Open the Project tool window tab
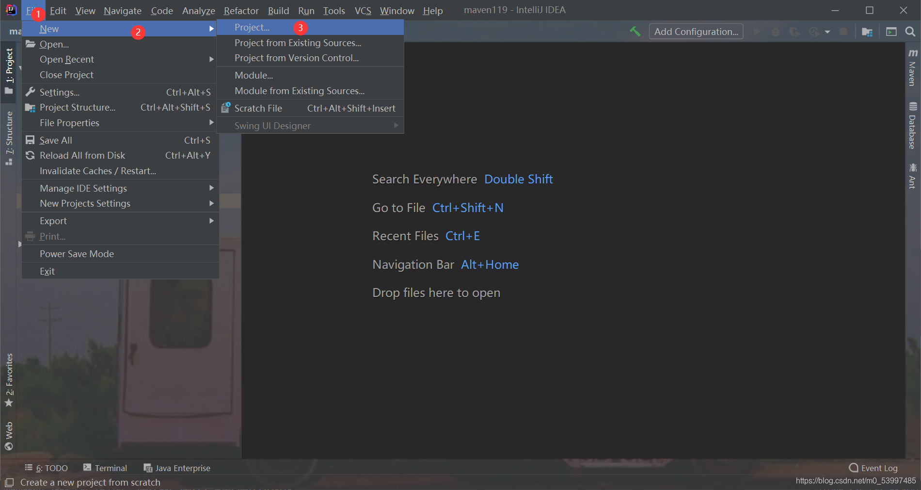This screenshot has width=921, height=490. click(x=9, y=71)
